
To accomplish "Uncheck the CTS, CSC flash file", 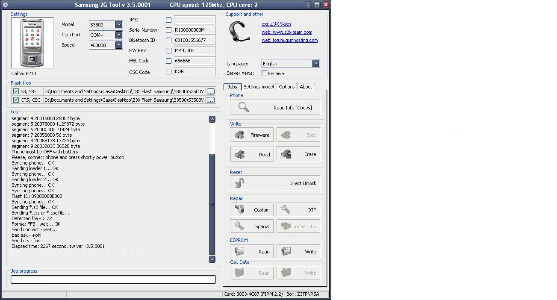I will (x=16, y=100).
